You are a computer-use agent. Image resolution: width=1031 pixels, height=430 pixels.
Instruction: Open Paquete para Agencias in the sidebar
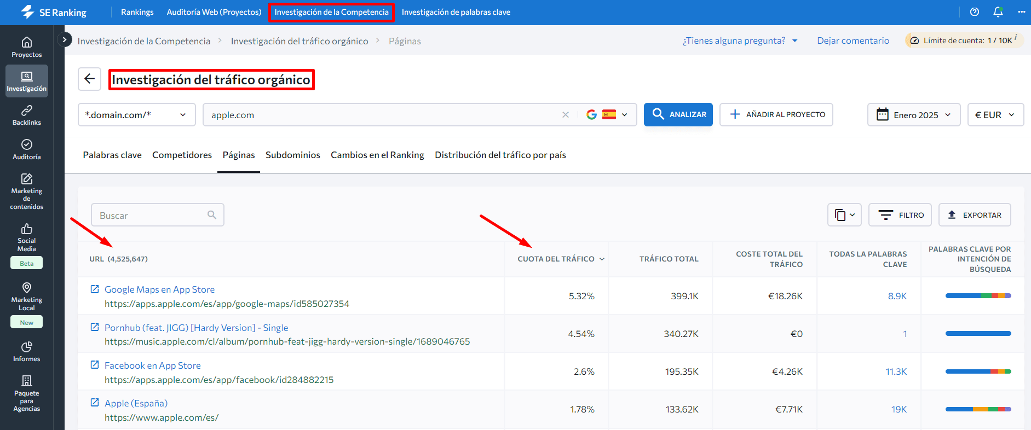tap(26, 393)
